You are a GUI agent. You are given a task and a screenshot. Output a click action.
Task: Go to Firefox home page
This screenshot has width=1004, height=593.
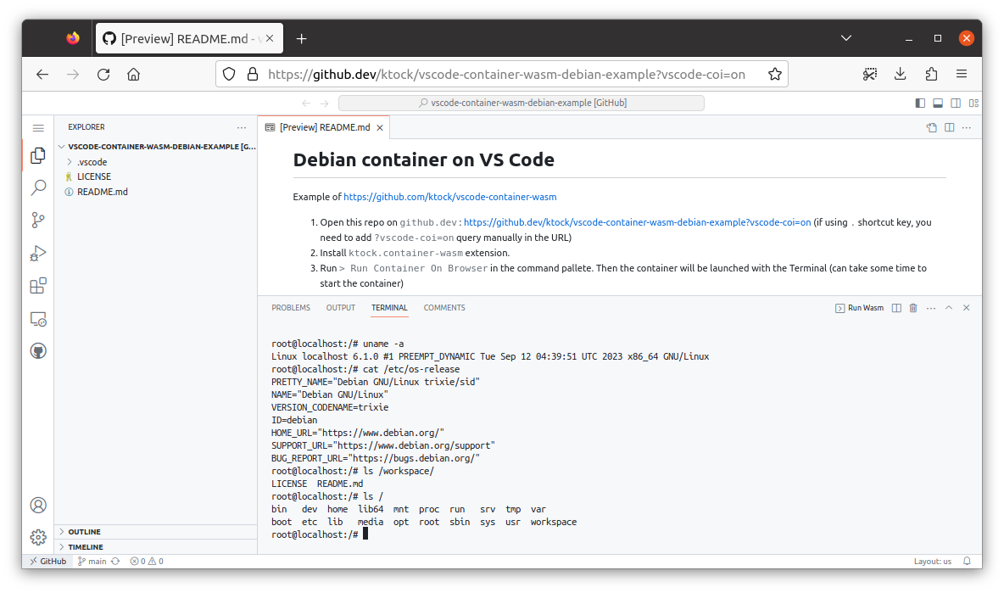133,75
